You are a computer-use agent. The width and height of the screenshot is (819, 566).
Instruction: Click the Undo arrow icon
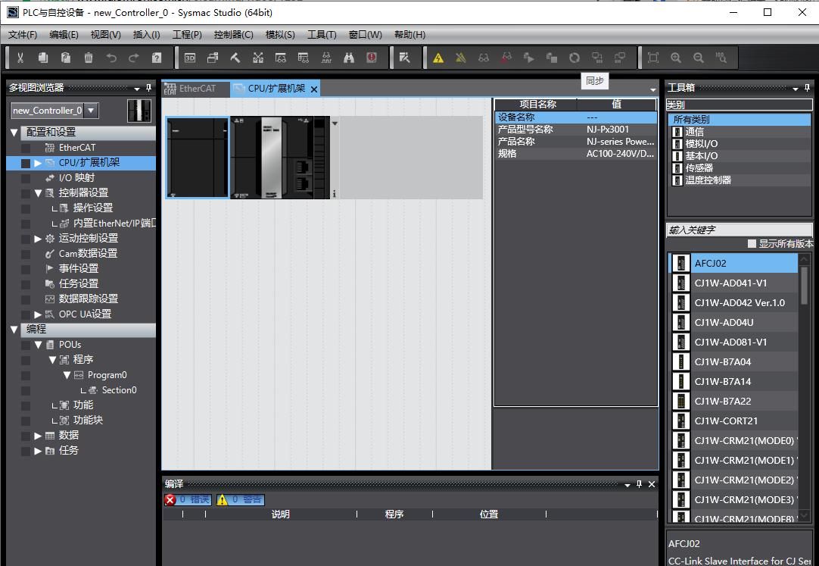tap(111, 58)
